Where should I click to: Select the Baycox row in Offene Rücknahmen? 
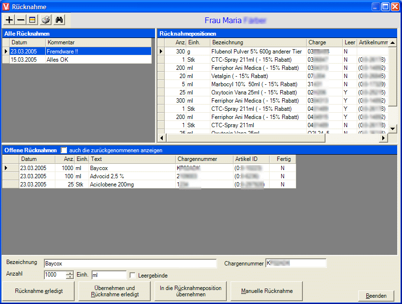[x=149, y=168]
